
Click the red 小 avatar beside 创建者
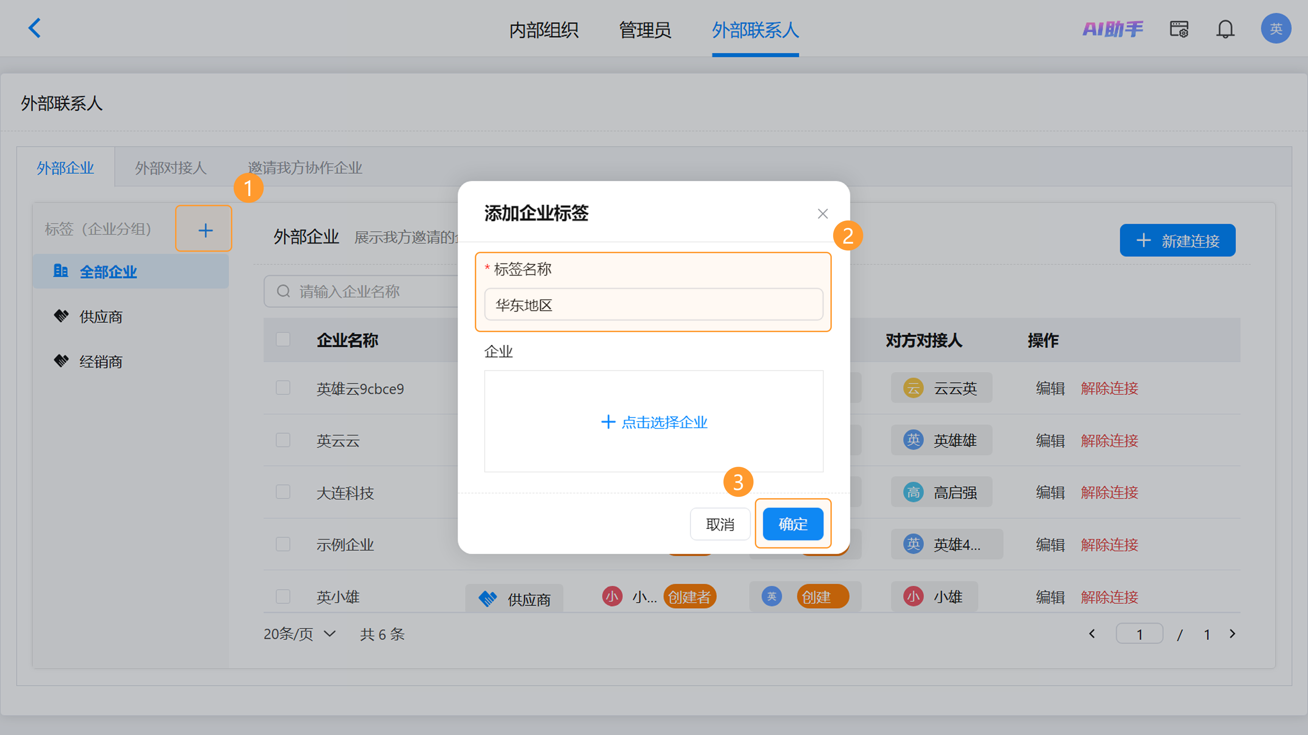612,597
